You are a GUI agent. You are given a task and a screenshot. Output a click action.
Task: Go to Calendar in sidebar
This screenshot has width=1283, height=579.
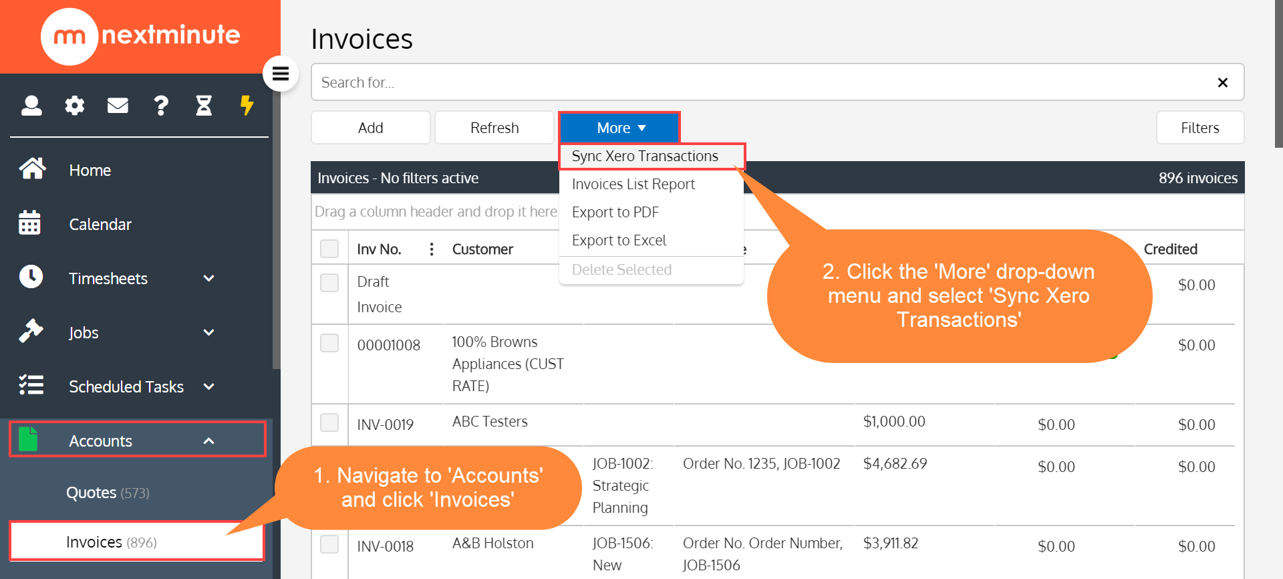[x=100, y=225]
